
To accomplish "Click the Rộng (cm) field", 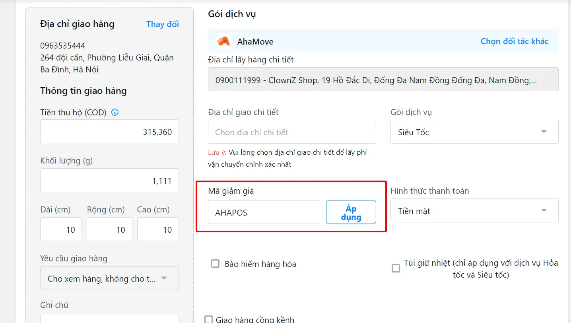I will (x=109, y=229).
